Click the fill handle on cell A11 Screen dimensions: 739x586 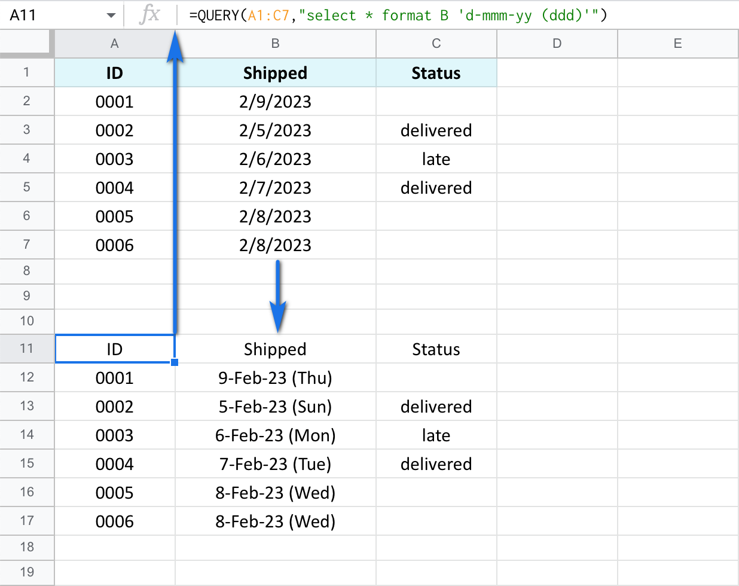[x=175, y=362]
